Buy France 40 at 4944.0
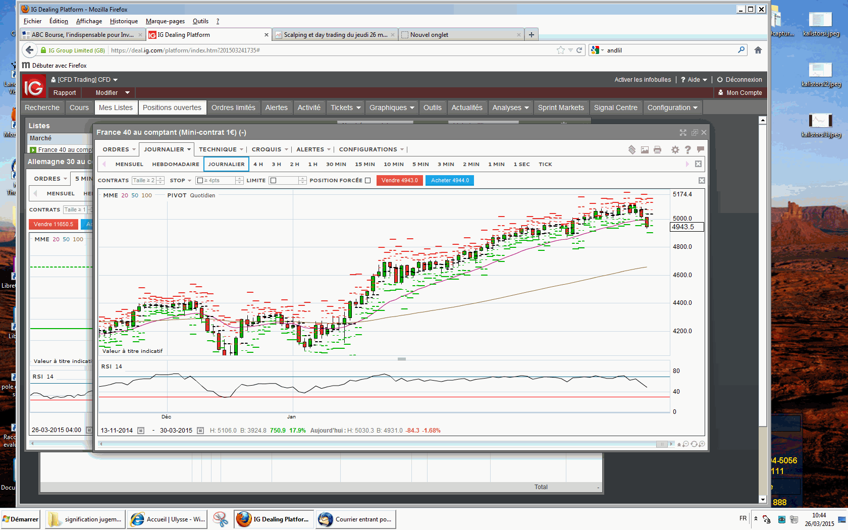The image size is (848, 530). coord(450,180)
